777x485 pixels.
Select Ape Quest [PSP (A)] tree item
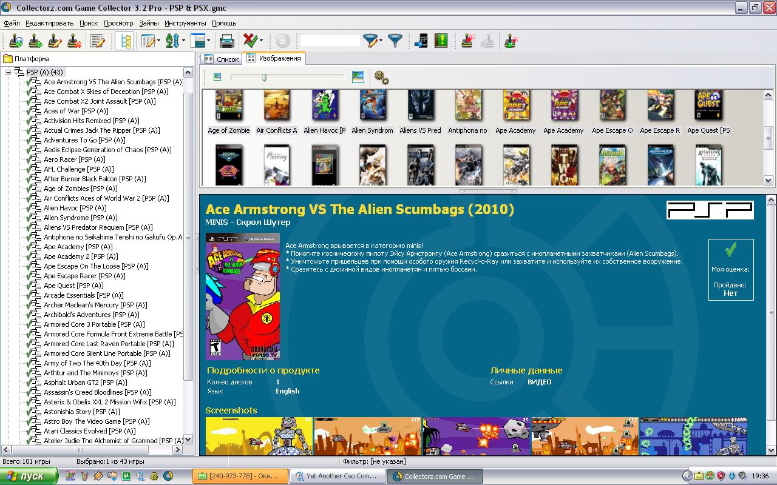click(x=73, y=286)
